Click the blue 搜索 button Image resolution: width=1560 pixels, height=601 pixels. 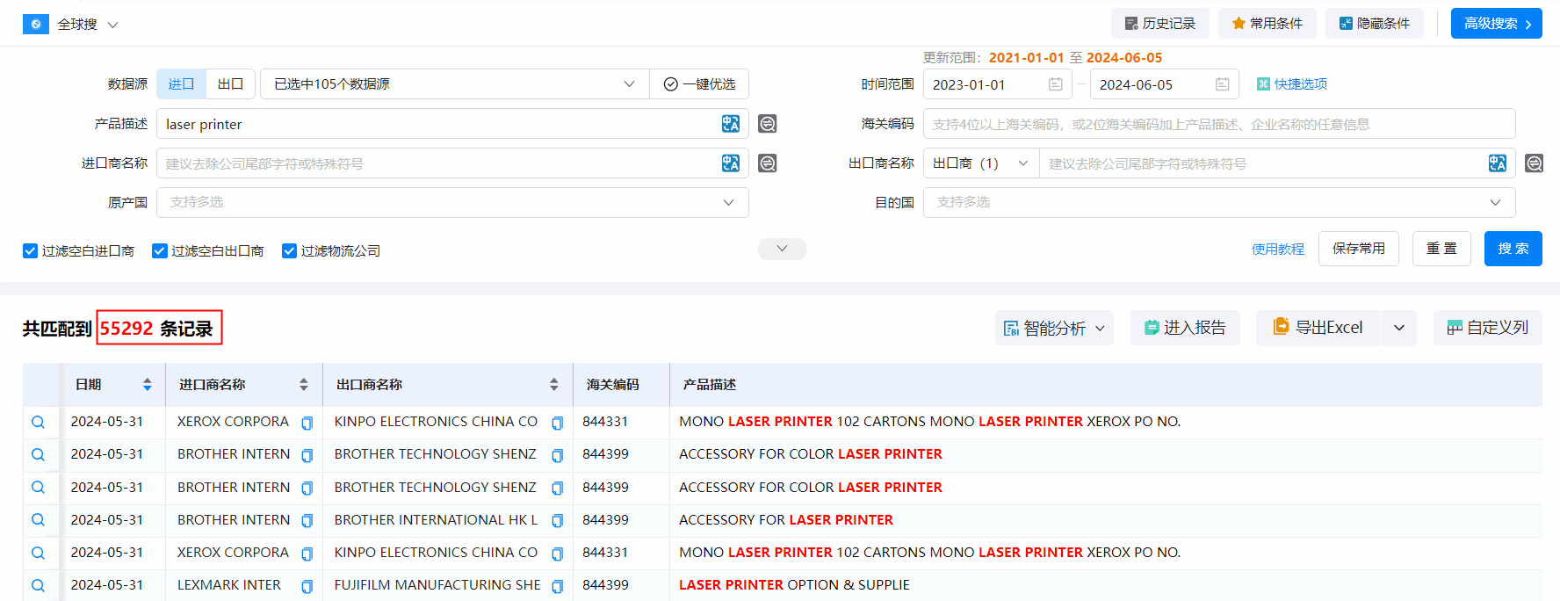pos(1513,249)
